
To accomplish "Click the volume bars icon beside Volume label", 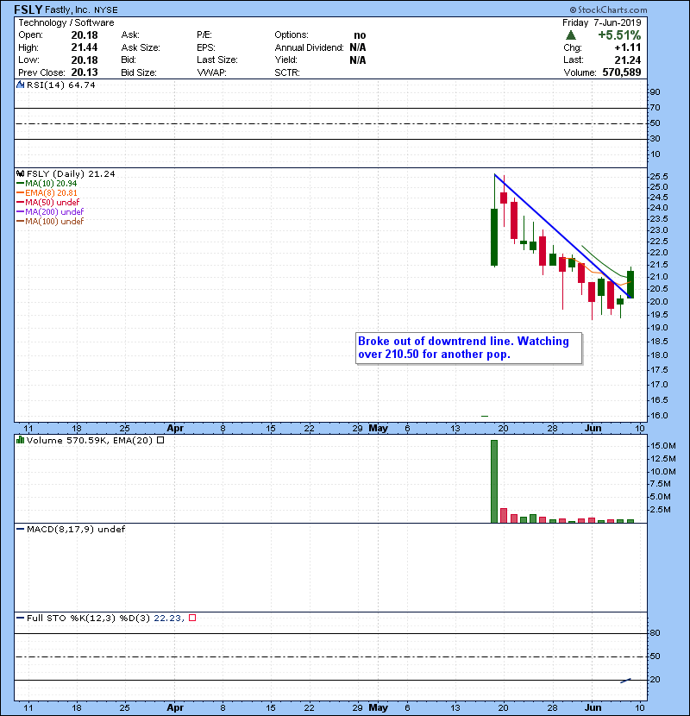I will tap(20, 441).
